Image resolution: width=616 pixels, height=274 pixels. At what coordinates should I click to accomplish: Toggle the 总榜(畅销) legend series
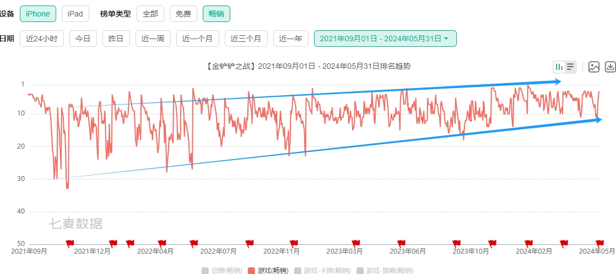(x=221, y=270)
